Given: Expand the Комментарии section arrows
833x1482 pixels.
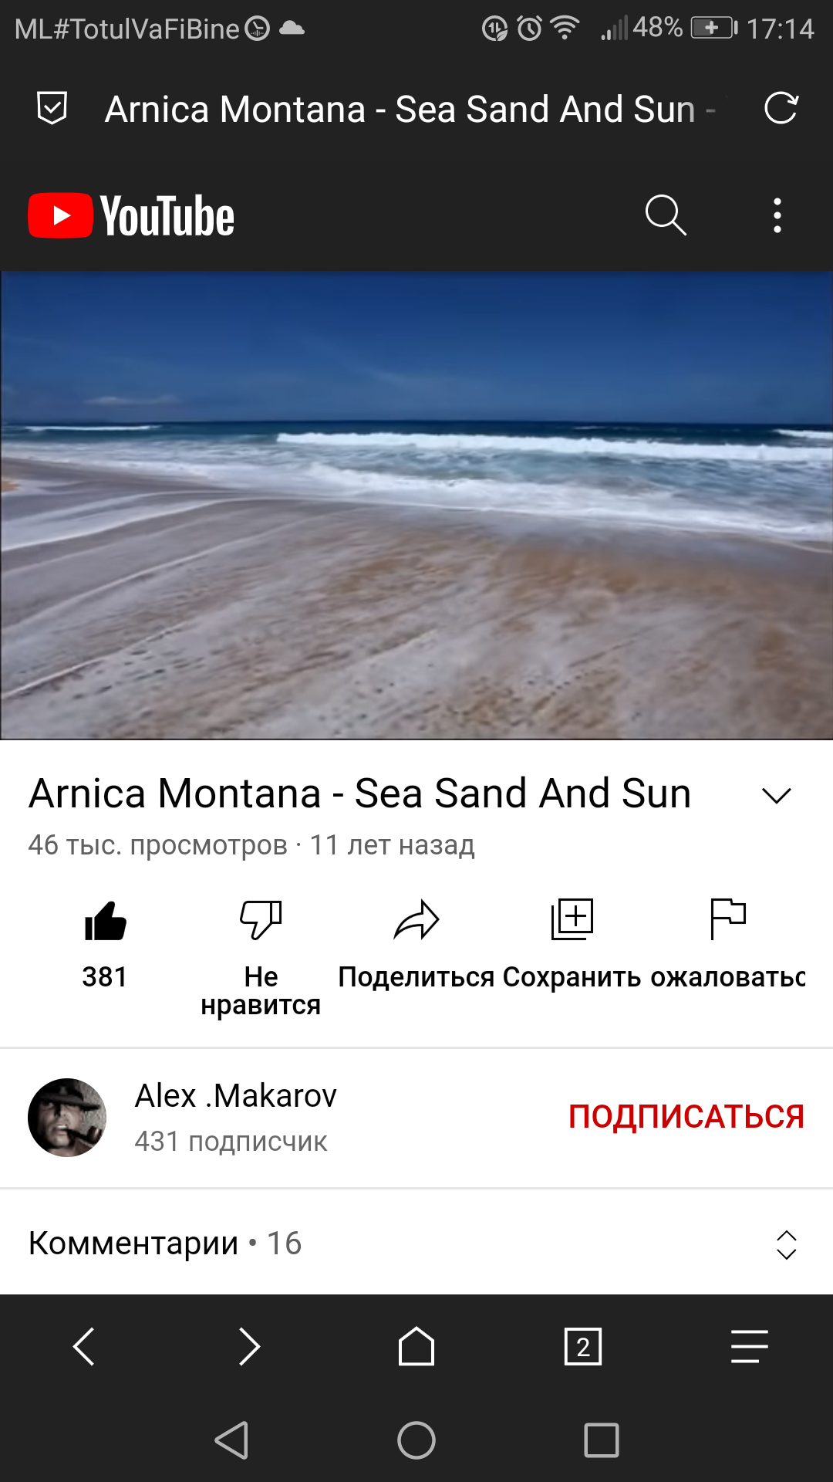Looking at the screenshot, I should pyautogui.click(x=786, y=1244).
